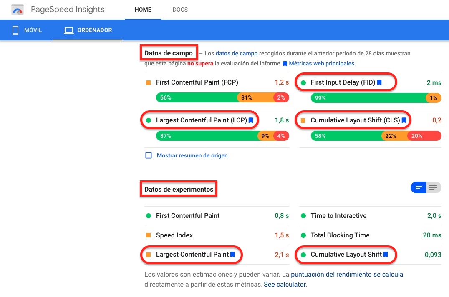Click the red 20% segment of CLS bar
The width and height of the screenshot is (449, 297).
pyautogui.click(x=424, y=136)
